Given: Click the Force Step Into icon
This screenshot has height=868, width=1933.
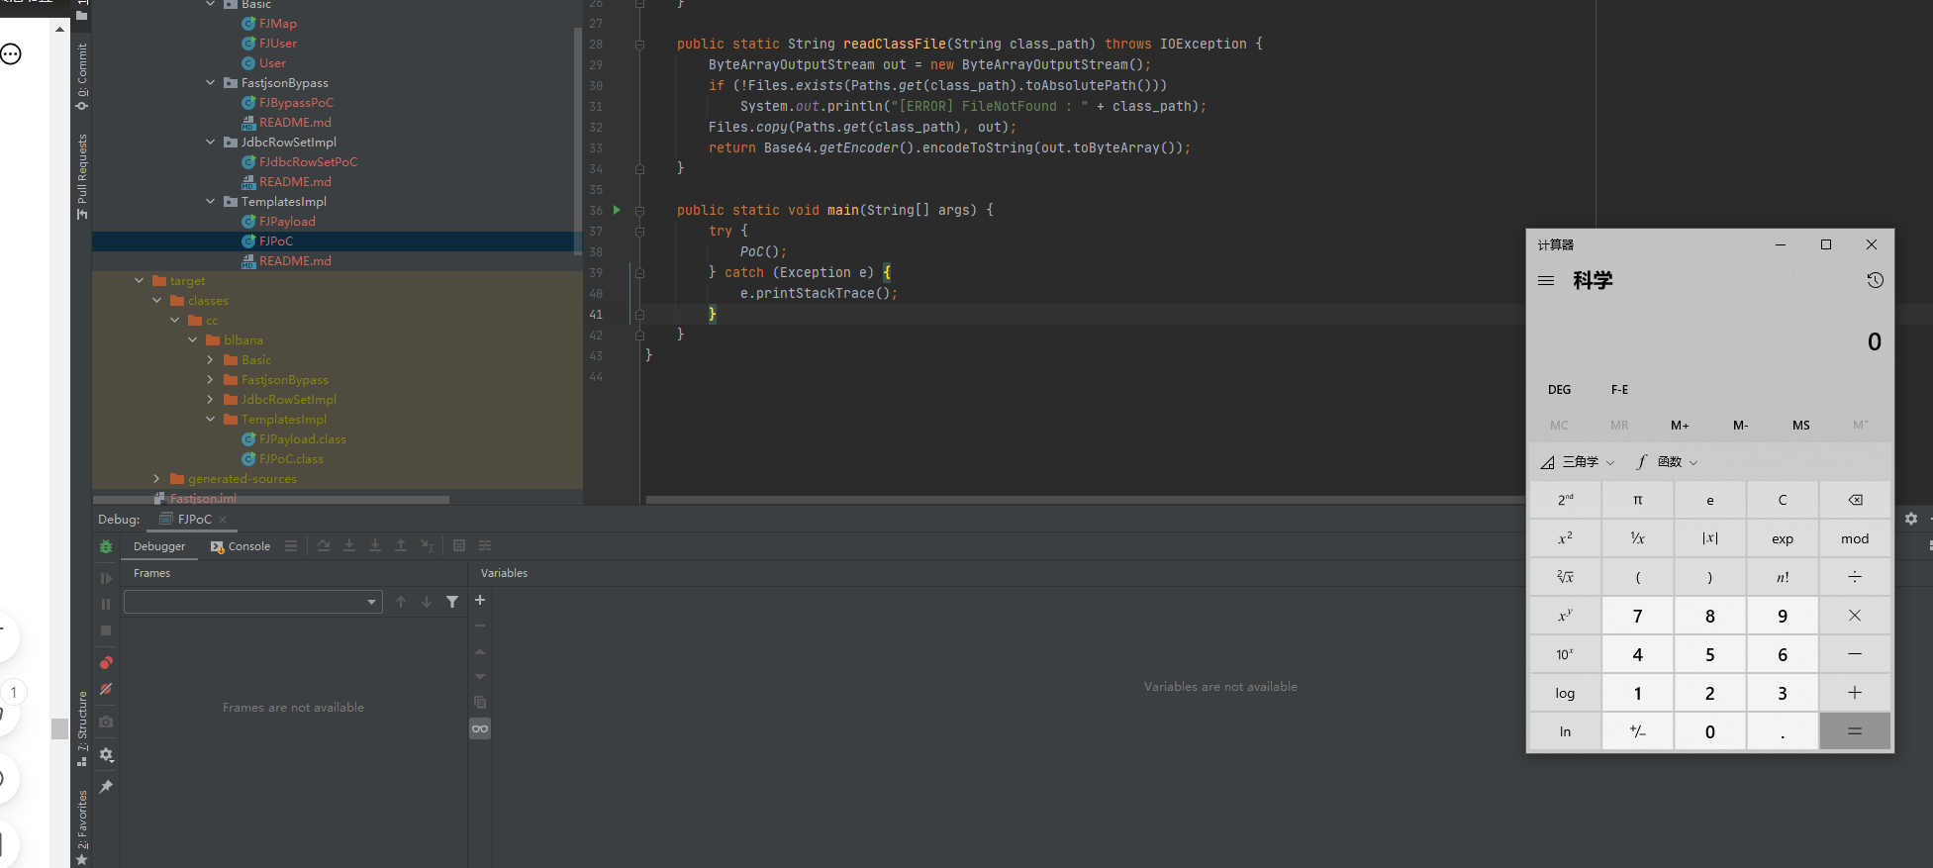Looking at the screenshot, I should [x=375, y=545].
